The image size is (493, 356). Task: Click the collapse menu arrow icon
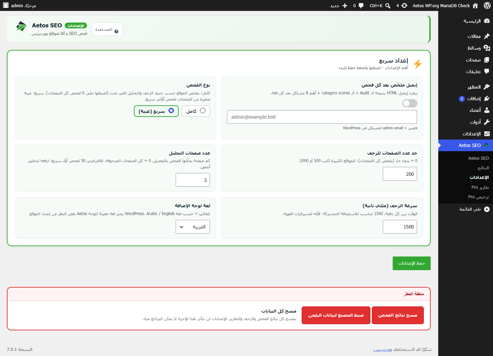pos(487,209)
